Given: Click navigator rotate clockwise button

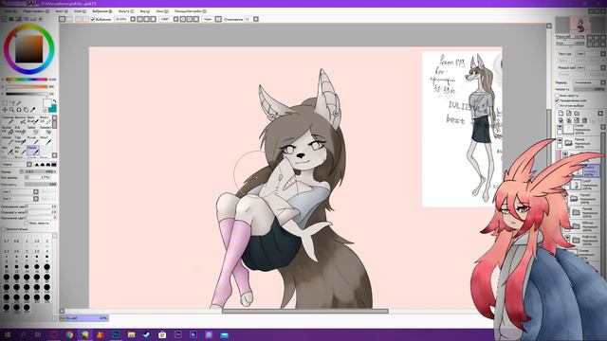Looking at the screenshot, I should 597,44.
